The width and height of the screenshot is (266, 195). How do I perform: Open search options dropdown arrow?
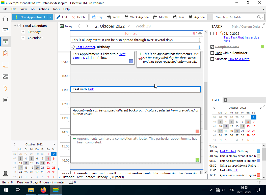tap(262, 17)
